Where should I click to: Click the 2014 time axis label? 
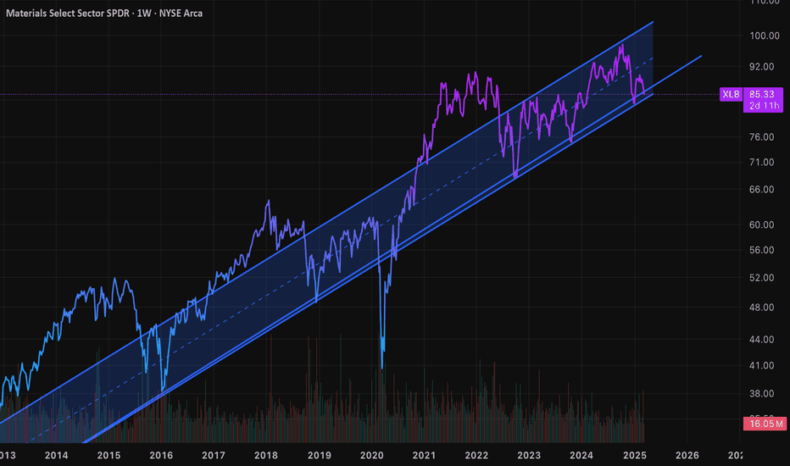point(56,456)
